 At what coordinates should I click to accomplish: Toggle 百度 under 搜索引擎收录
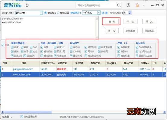pos(12,47)
